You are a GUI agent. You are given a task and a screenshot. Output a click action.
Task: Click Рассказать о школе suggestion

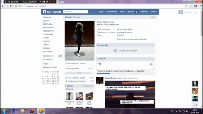pos(77,78)
